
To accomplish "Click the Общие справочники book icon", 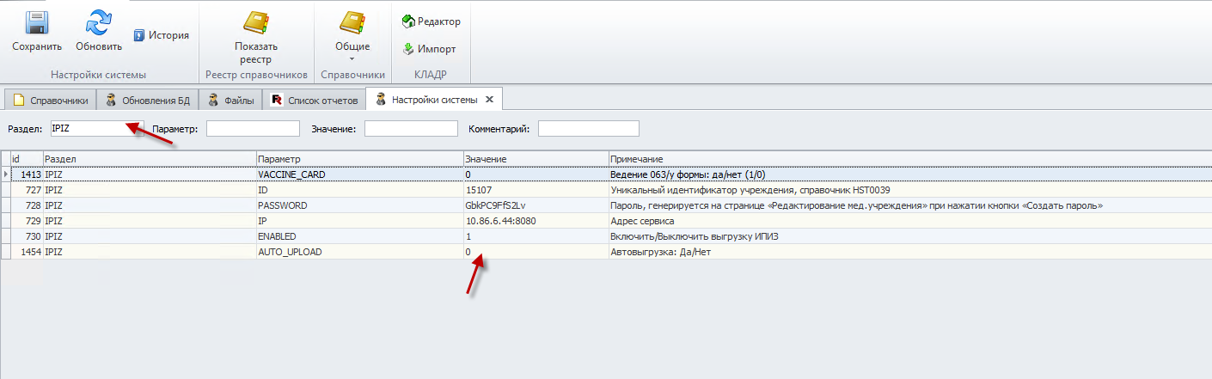I will pyautogui.click(x=352, y=23).
